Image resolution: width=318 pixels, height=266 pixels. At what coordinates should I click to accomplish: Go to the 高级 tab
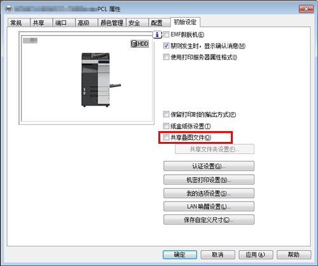coord(86,22)
